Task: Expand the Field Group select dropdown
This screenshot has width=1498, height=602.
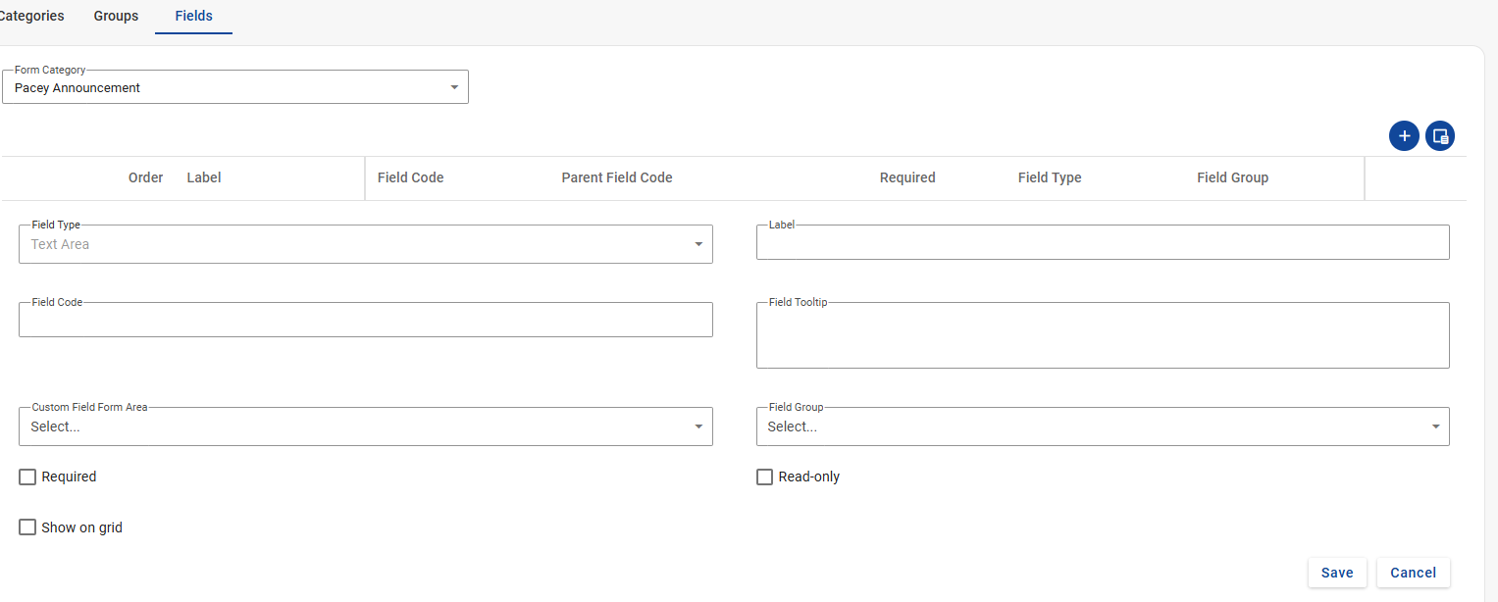Action: tap(1102, 426)
